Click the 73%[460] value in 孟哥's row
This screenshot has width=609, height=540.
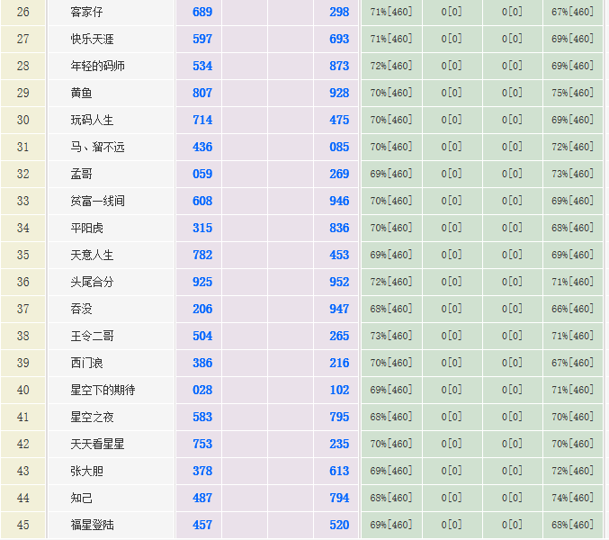pos(572,174)
